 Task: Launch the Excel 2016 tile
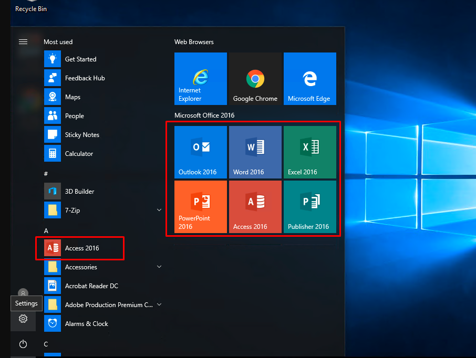click(310, 152)
